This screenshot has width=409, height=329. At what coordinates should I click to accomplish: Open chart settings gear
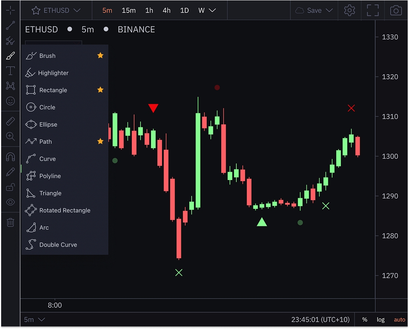350,10
